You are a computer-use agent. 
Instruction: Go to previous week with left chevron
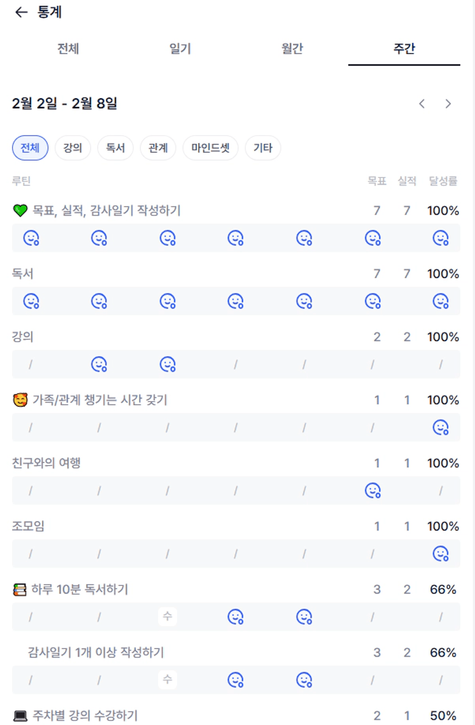tap(422, 104)
